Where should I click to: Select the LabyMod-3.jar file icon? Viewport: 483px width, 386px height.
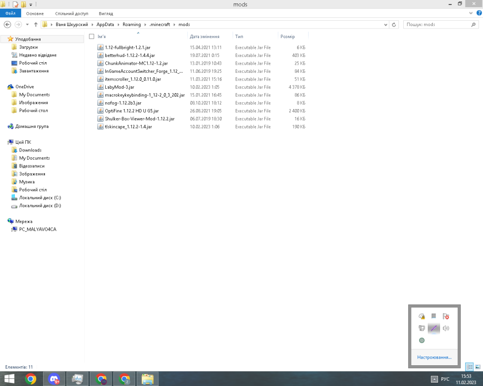click(x=100, y=87)
